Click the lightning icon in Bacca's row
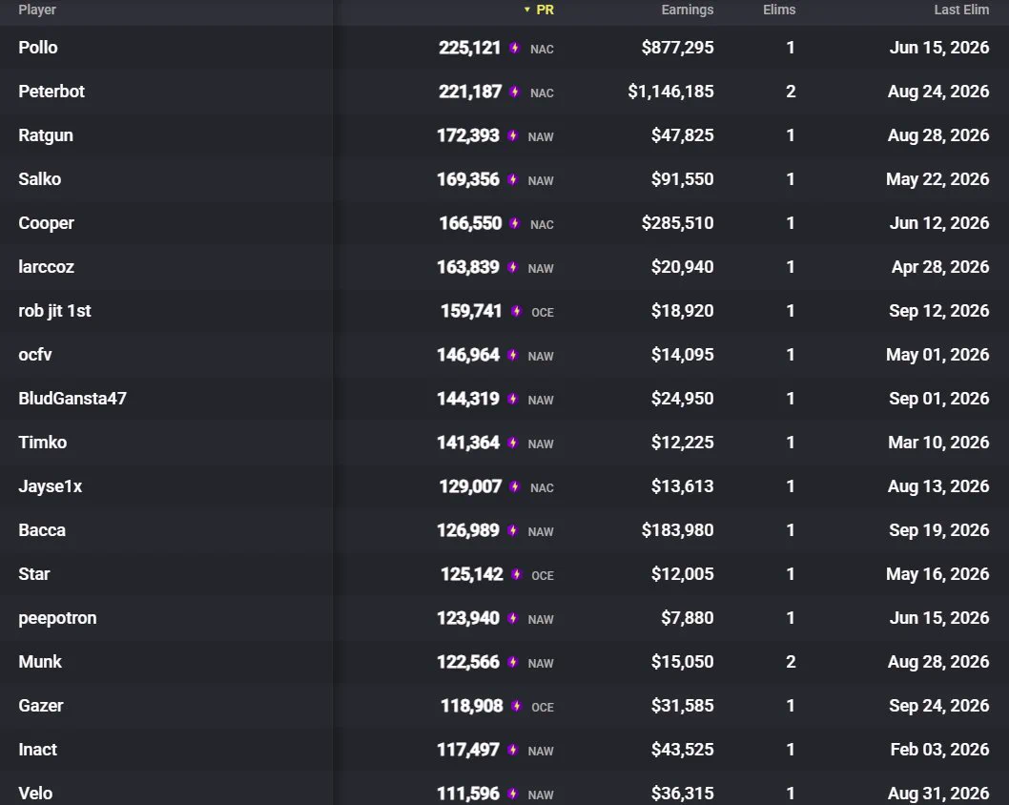 click(x=512, y=529)
